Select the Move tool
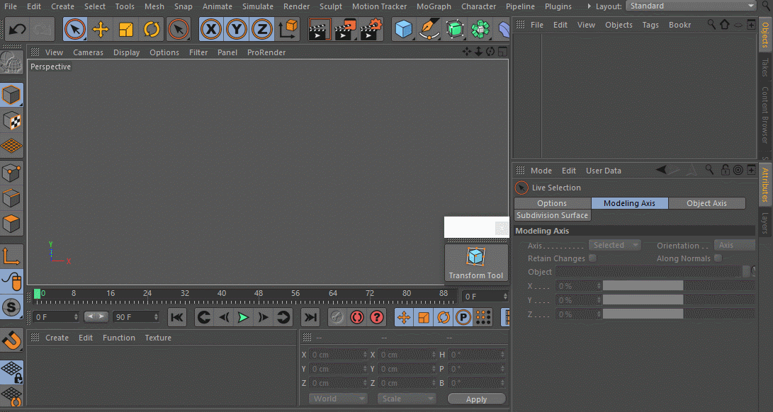This screenshot has height=412, width=773. [101, 30]
